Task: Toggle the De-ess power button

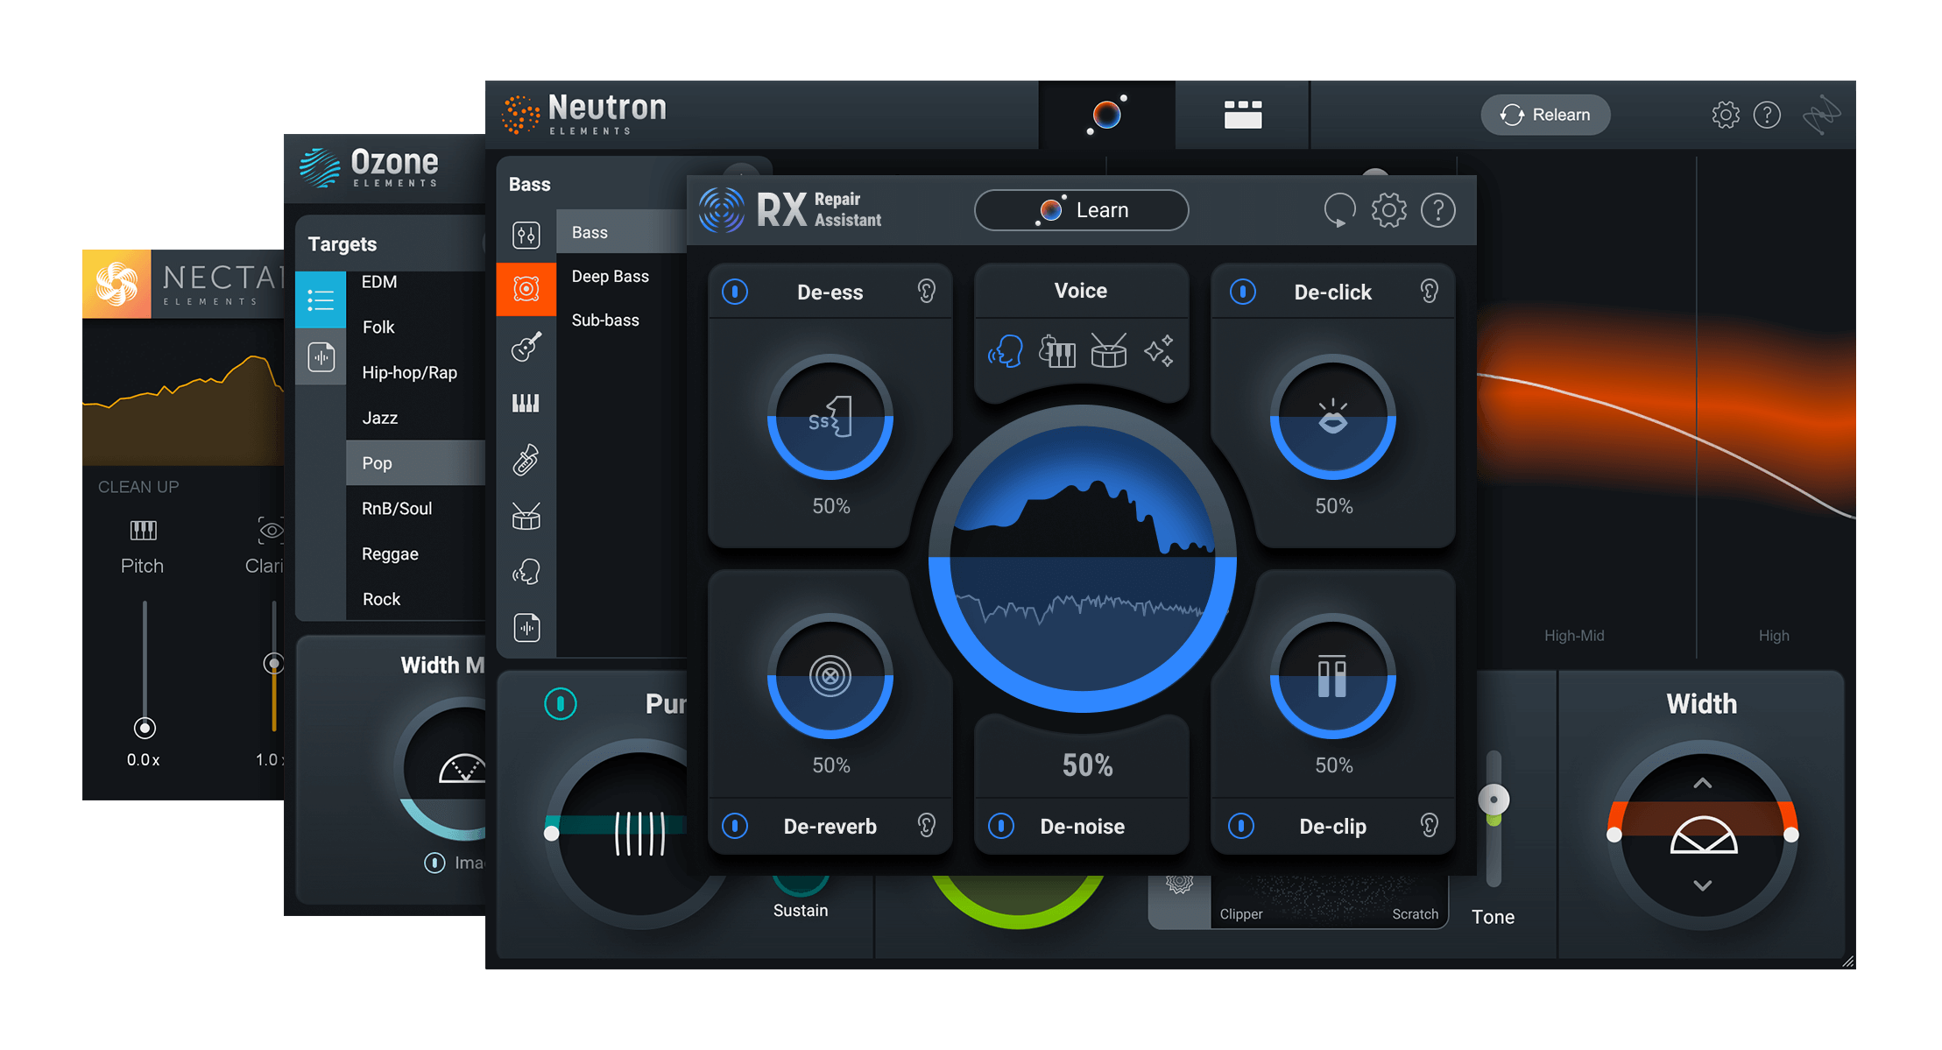Action: (735, 291)
